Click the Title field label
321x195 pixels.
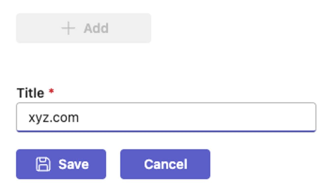coord(30,93)
